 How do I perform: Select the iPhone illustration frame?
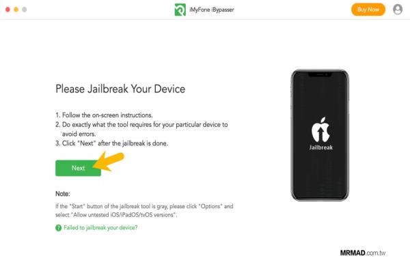tap(320, 135)
